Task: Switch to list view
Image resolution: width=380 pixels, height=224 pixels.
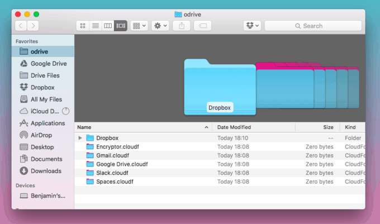Action: click(96, 26)
